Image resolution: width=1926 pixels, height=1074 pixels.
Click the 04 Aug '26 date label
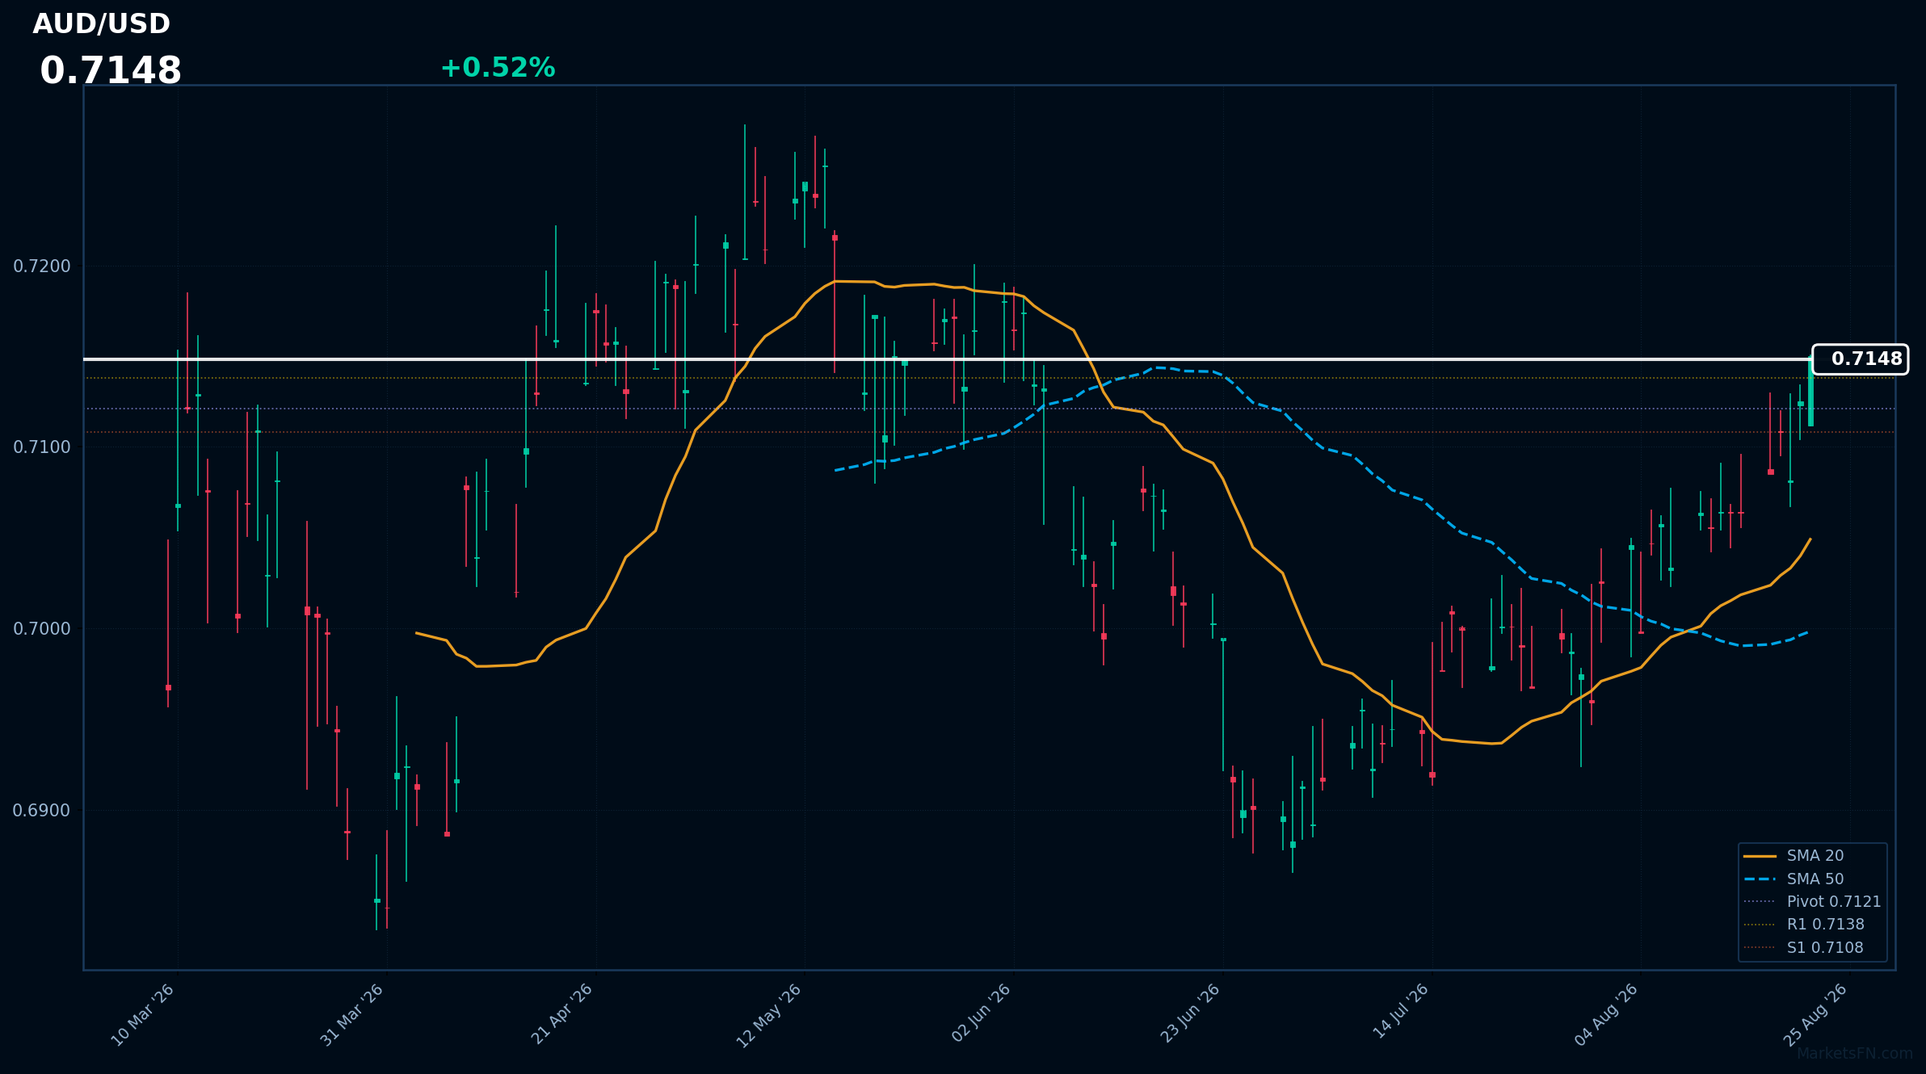(x=1607, y=1015)
